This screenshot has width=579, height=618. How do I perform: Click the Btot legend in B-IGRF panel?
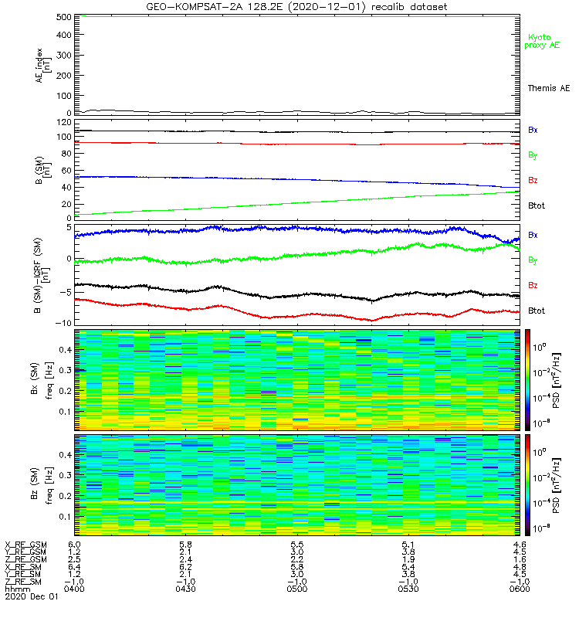tap(536, 311)
